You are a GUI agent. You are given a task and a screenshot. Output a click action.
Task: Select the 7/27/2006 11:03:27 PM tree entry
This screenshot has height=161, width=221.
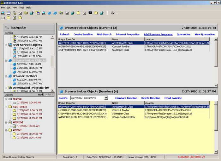[30, 72]
